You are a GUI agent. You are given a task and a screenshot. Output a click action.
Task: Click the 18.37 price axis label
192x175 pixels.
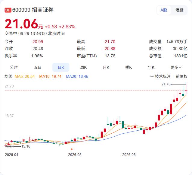(x=9, y=116)
